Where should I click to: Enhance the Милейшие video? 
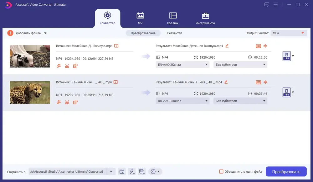[x=75, y=66]
